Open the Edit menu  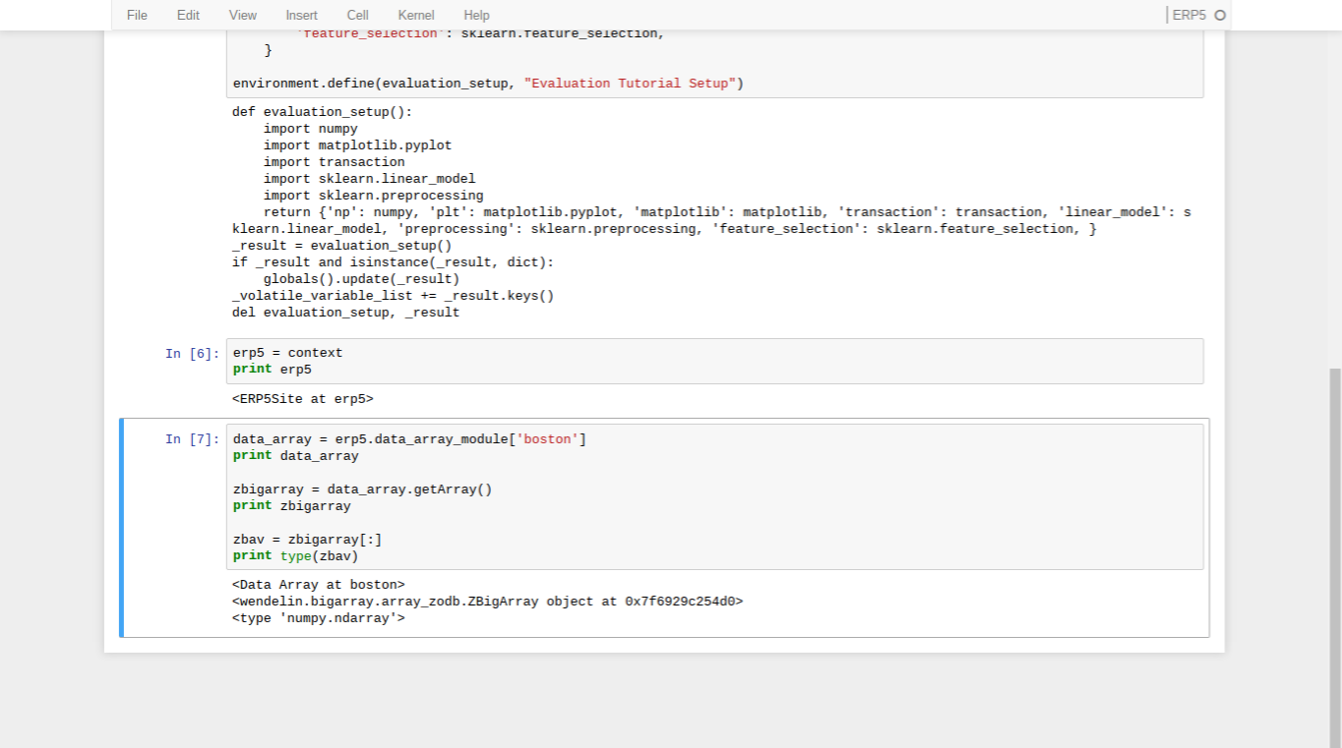point(188,15)
